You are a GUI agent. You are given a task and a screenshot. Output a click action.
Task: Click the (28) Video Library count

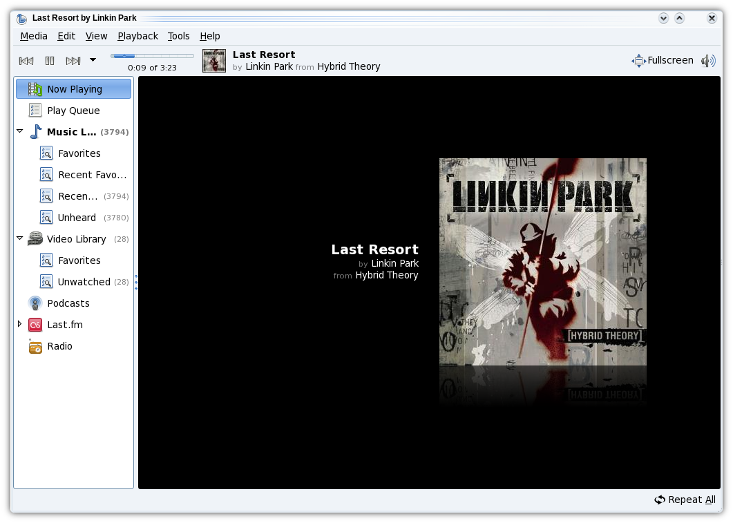(x=122, y=239)
